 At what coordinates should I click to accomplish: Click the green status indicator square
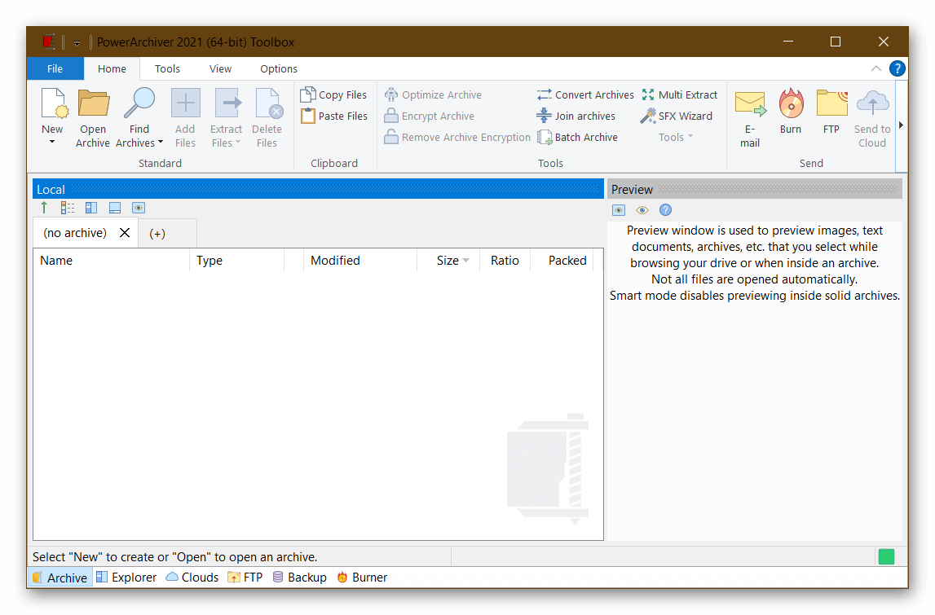click(886, 556)
